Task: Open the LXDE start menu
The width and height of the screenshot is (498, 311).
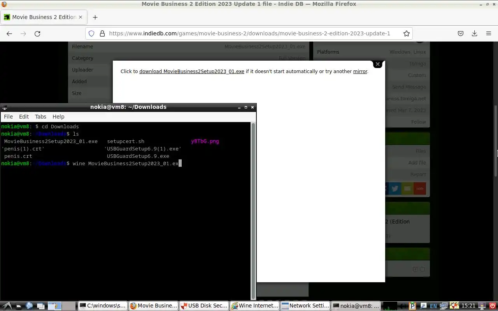Action: point(7,306)
